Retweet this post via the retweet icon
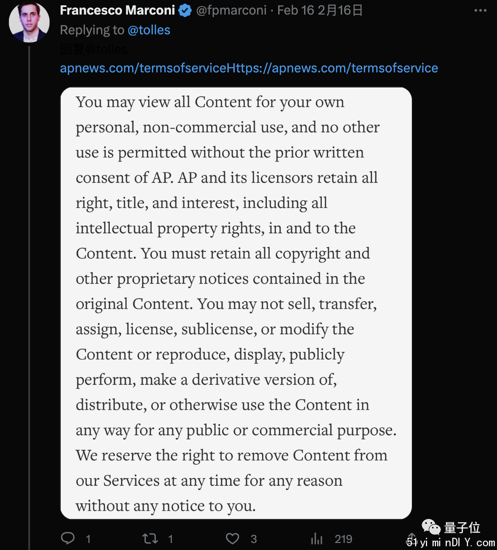 (150, 538)
